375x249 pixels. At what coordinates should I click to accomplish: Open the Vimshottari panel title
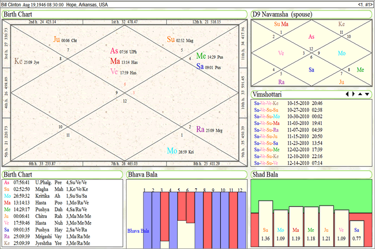point(269,95)
